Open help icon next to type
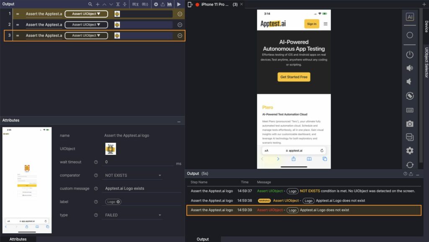Image resolution: width=429 pixels, height=242 pixels. (96, 215)
